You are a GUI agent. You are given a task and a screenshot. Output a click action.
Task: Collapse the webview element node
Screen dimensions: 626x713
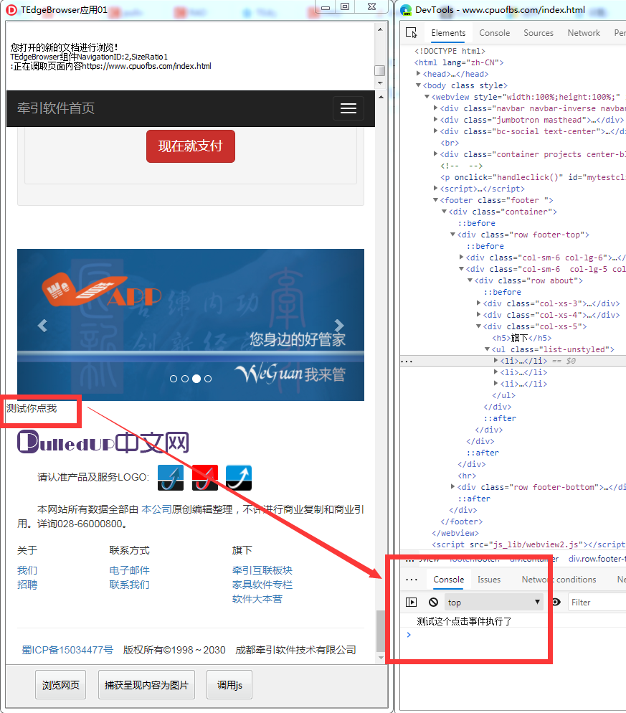[427, 96]
